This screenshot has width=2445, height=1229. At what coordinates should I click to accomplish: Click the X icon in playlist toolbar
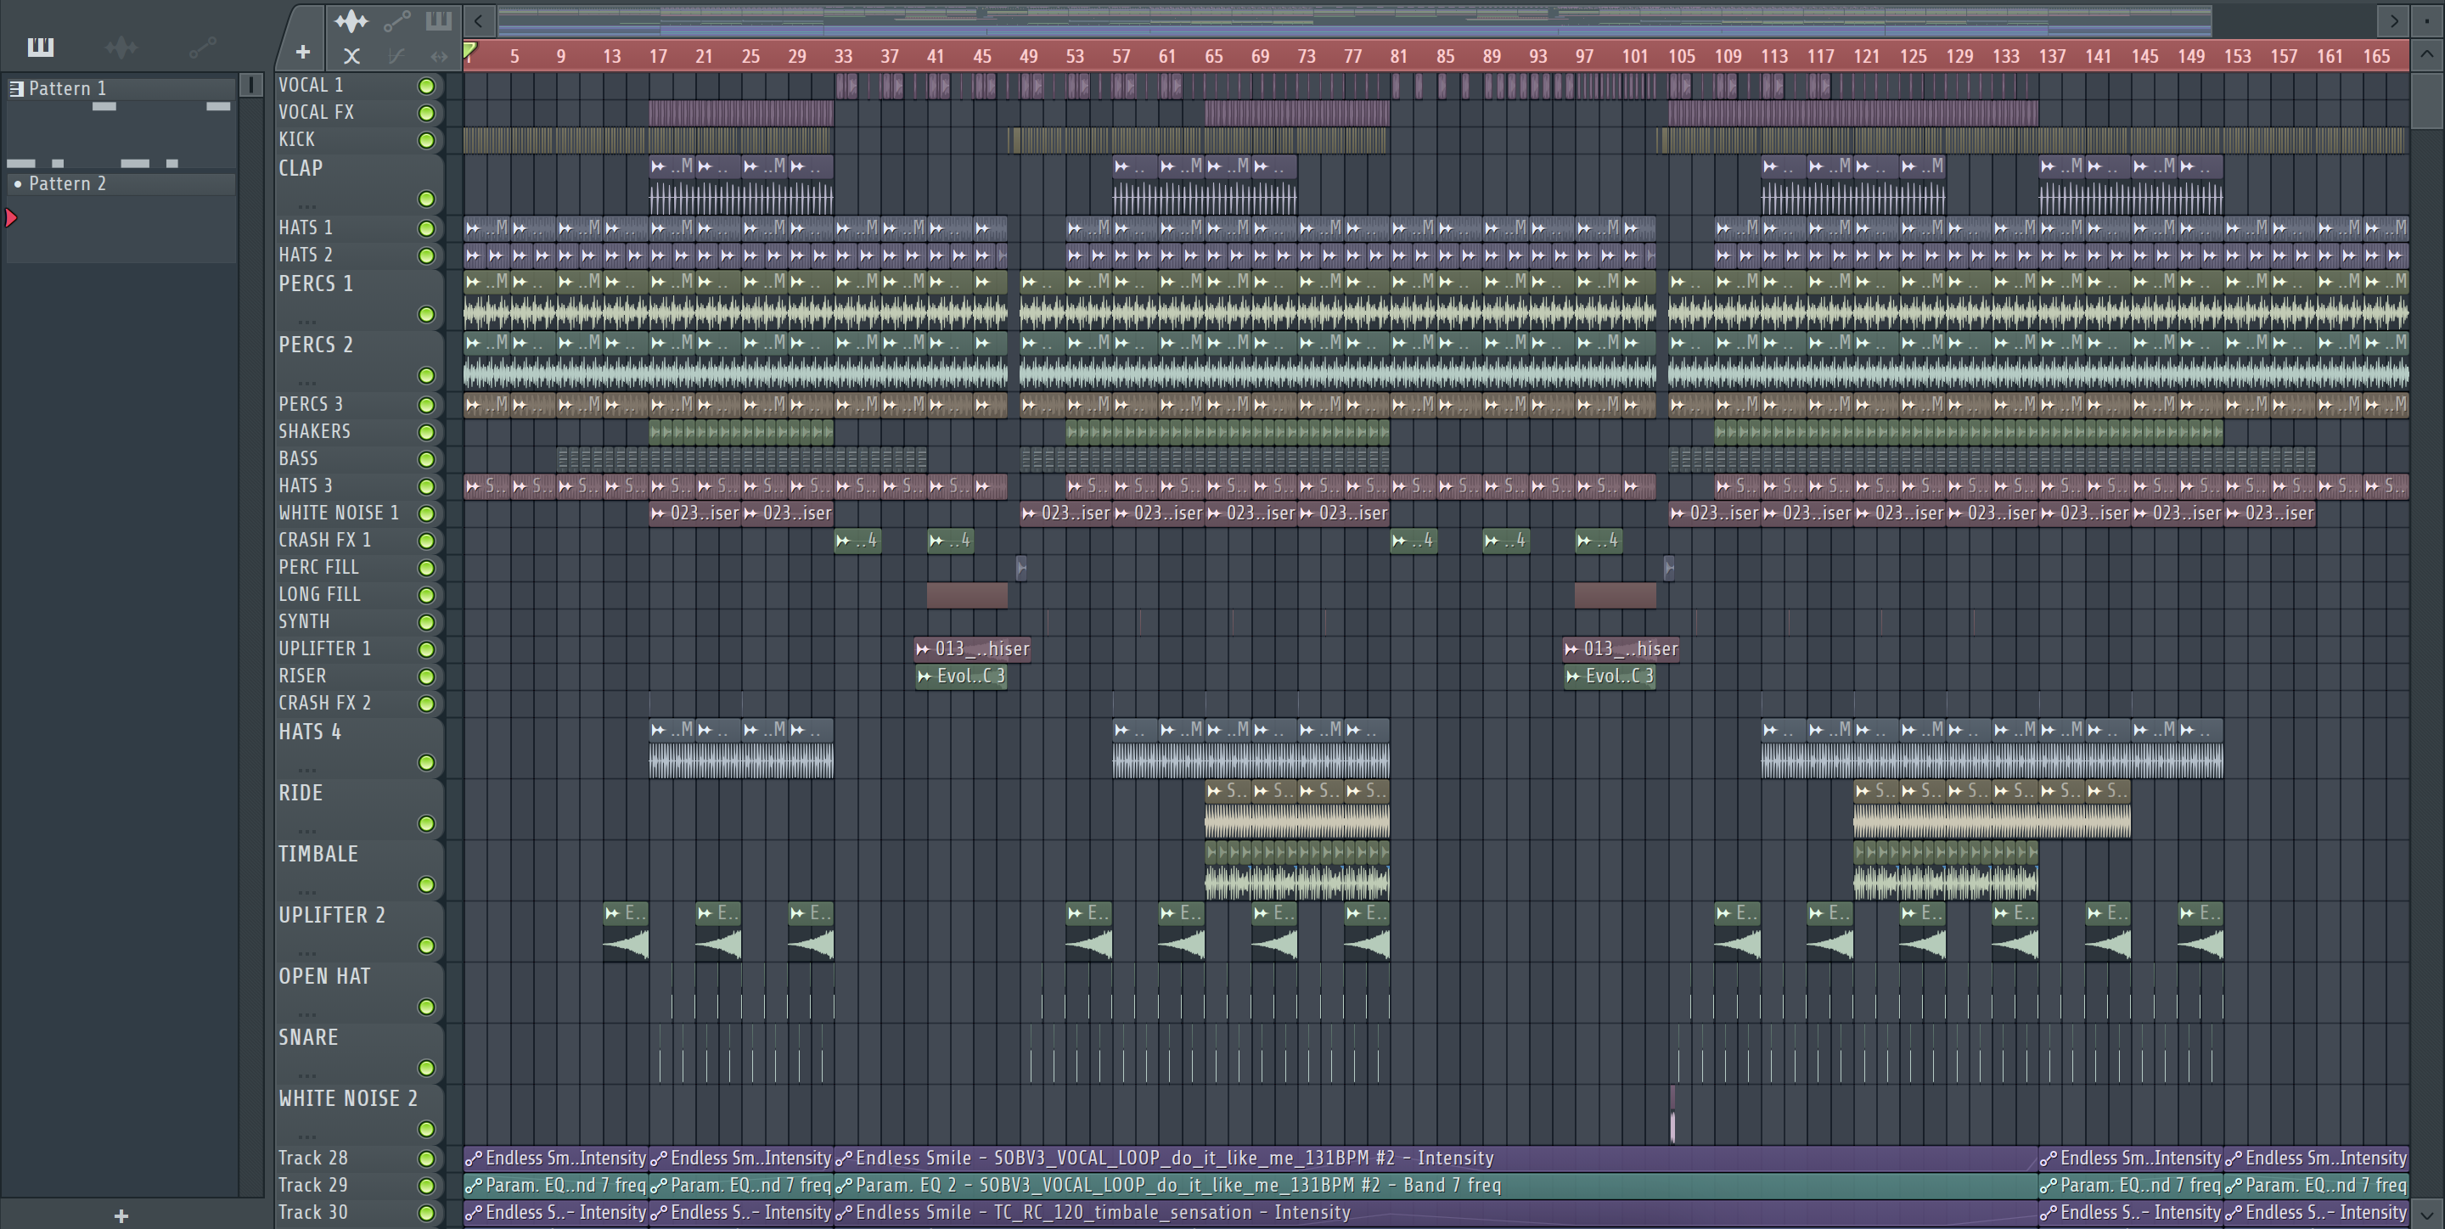(351, 56)
